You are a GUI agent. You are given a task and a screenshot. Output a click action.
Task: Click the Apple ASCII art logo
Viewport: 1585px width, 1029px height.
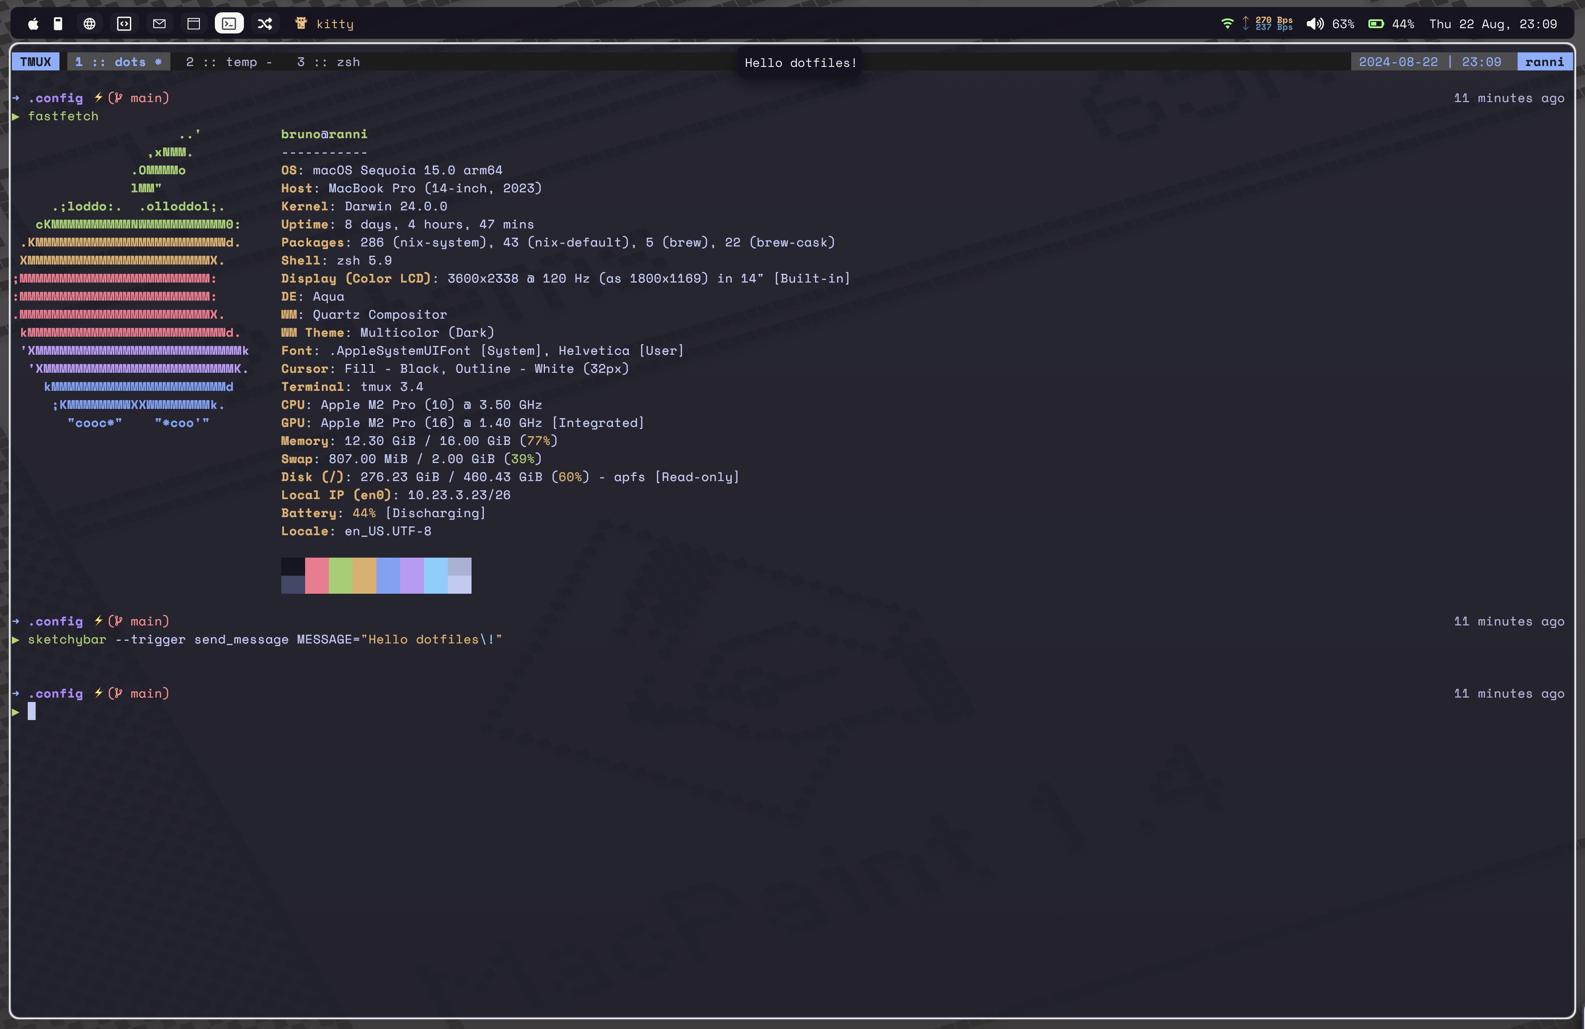coord(132,278)
